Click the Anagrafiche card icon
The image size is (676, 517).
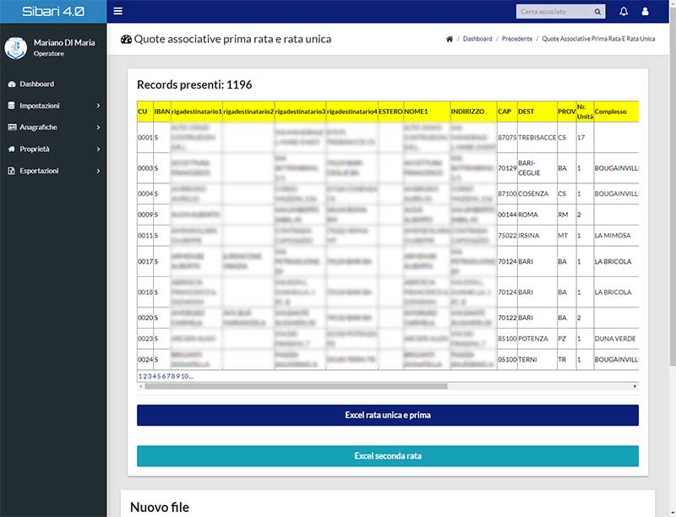12,127
